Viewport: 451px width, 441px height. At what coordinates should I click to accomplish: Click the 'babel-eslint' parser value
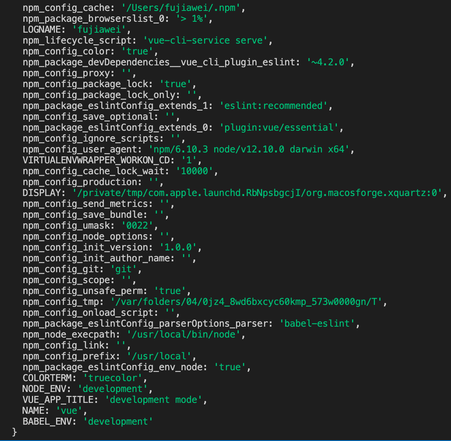coord(317,324)
